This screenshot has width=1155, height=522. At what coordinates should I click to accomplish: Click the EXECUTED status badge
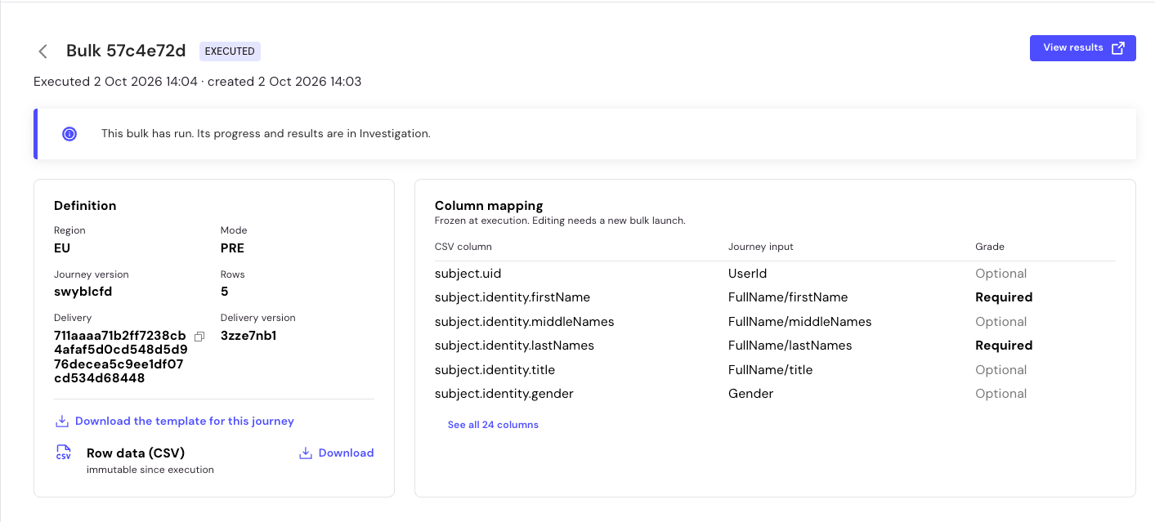[230, 51]
